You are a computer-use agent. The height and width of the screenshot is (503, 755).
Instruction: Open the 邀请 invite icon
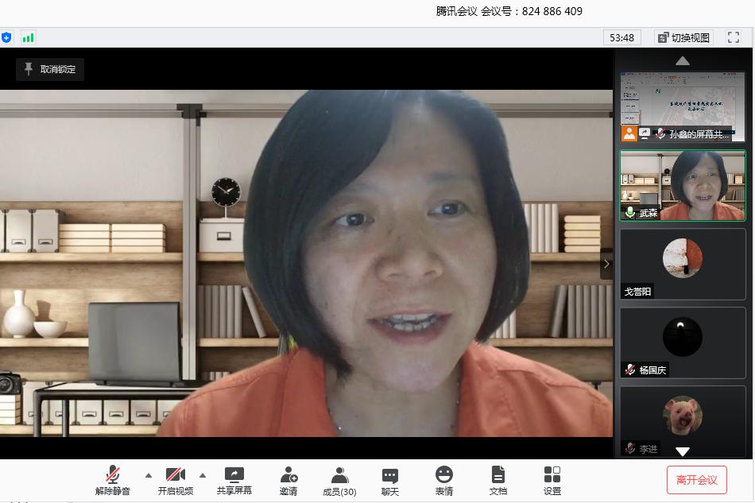tap(288, 480)
